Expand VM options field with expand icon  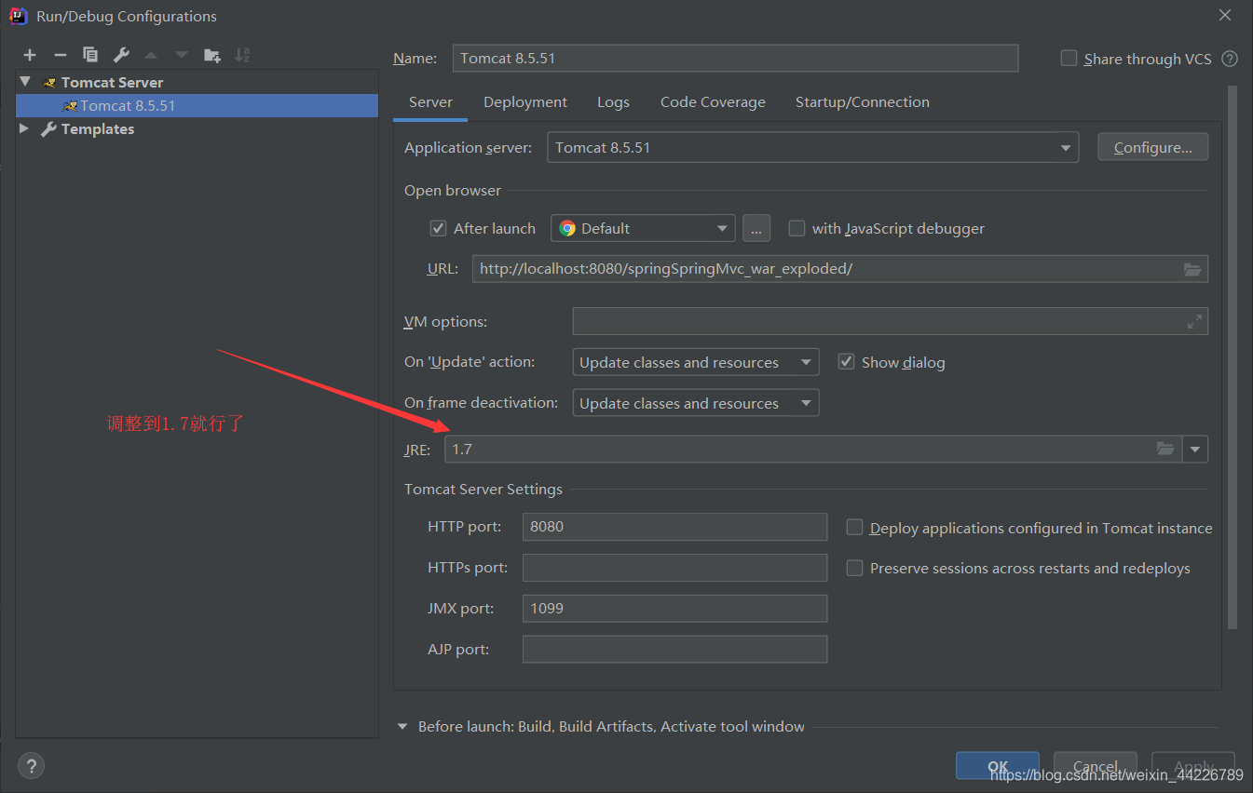[1194, 321]
